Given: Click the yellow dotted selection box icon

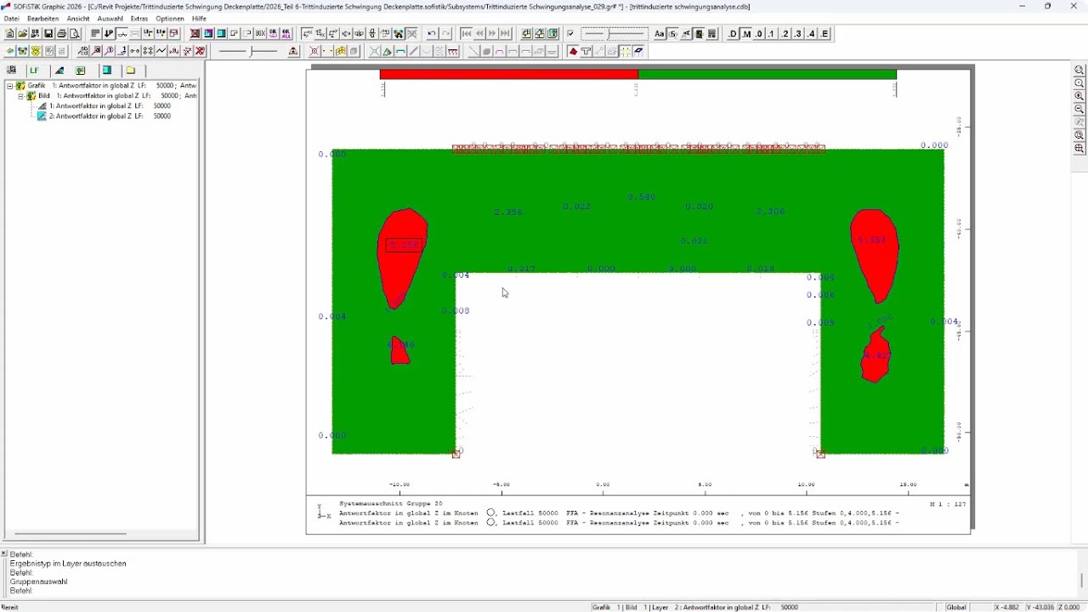Looking at the screenshot, I should pyautogui.click(x=625, y=51).
